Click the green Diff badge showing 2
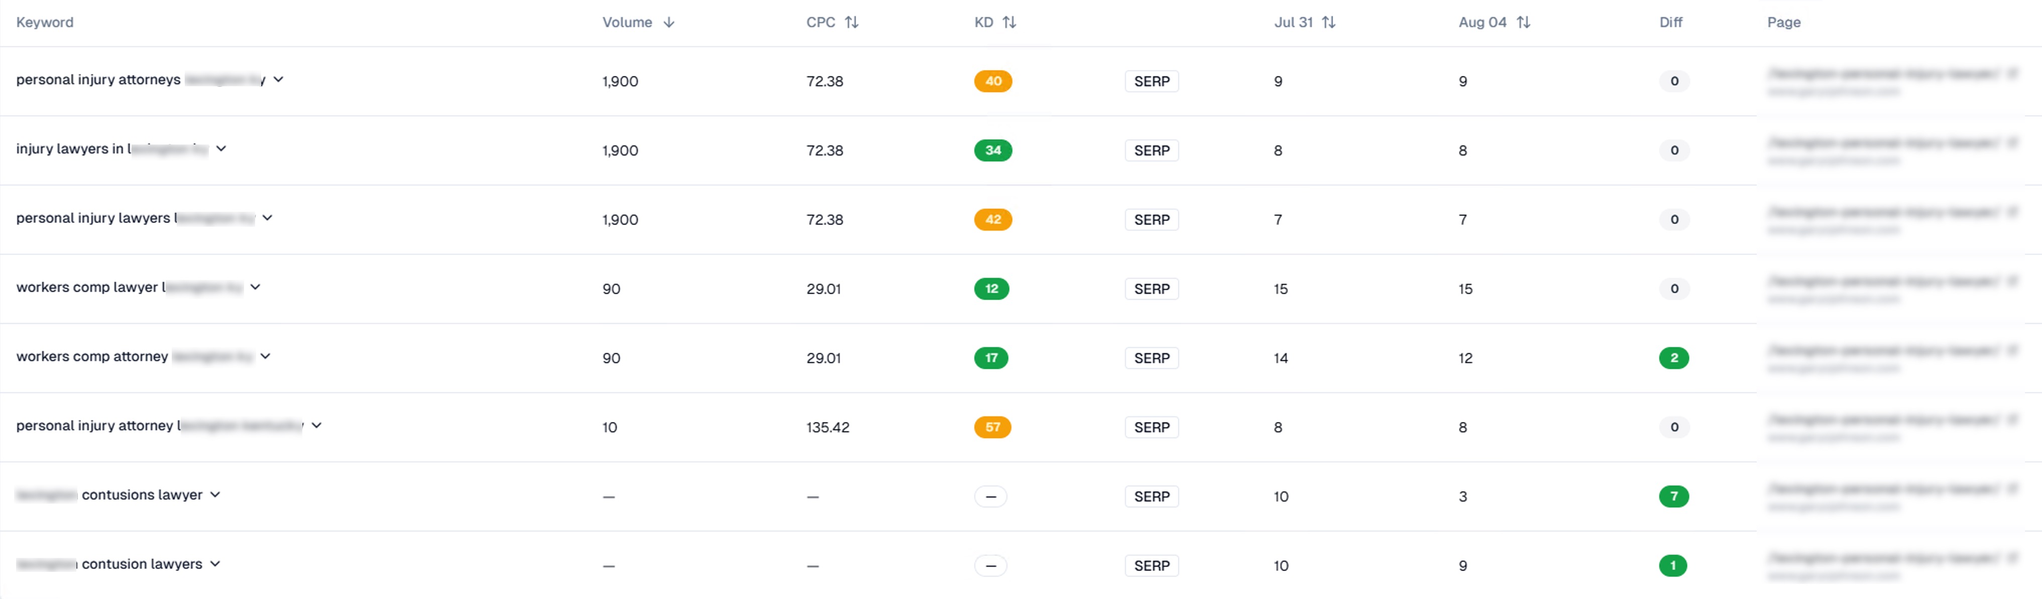Viewport: 2042px width, 599px height. click(1674, 357)
